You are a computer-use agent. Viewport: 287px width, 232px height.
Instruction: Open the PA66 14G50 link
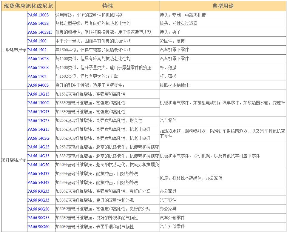(x=38, y=165)
